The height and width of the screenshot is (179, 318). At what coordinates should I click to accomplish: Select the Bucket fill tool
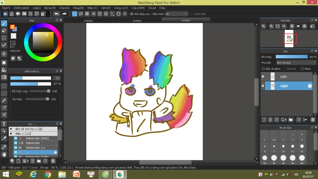(4, 70)
